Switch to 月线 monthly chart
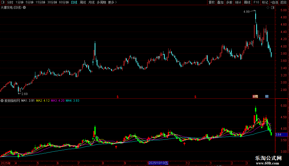289x166 pixels. [x=91, y=2]
